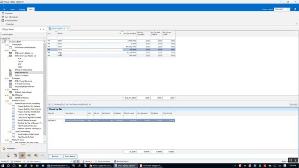Click the refresh layout icon beside Current Layout
Screen dimensions: 299x168
coord(295,9)
